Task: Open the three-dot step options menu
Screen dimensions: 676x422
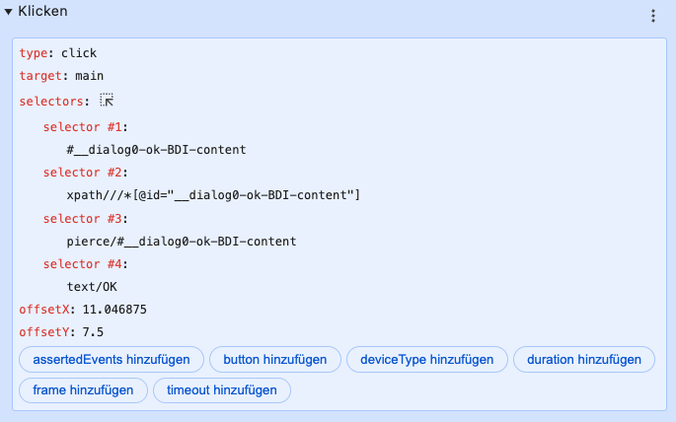Action: point(653,16)
